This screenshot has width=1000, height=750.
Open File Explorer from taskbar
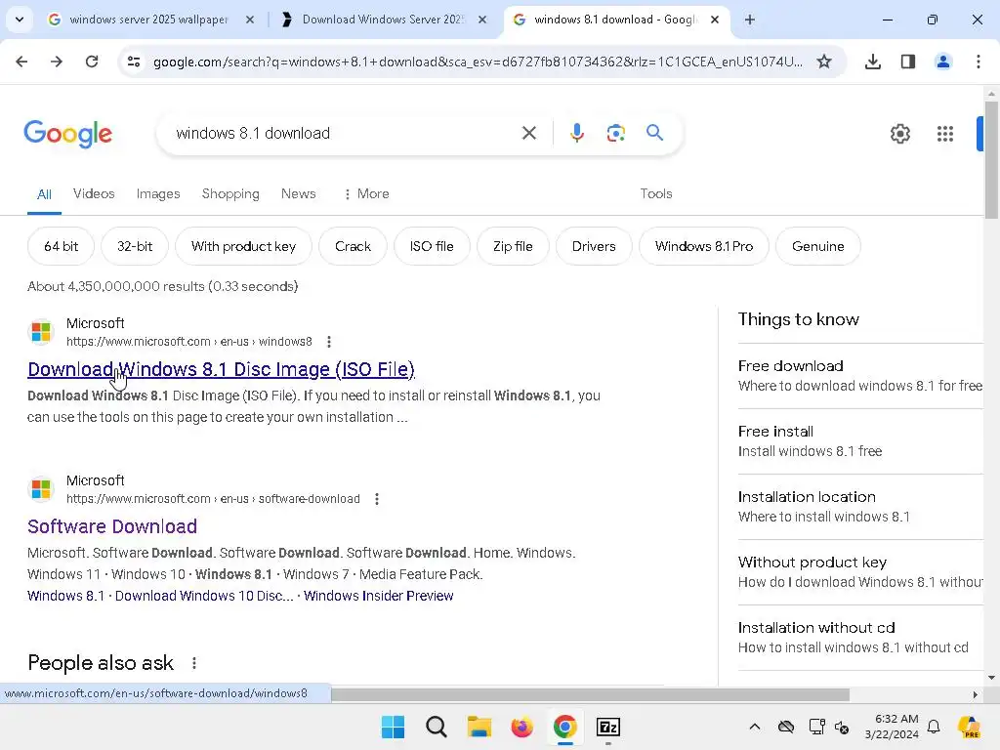pyautogui.click(x=479, y=727)
